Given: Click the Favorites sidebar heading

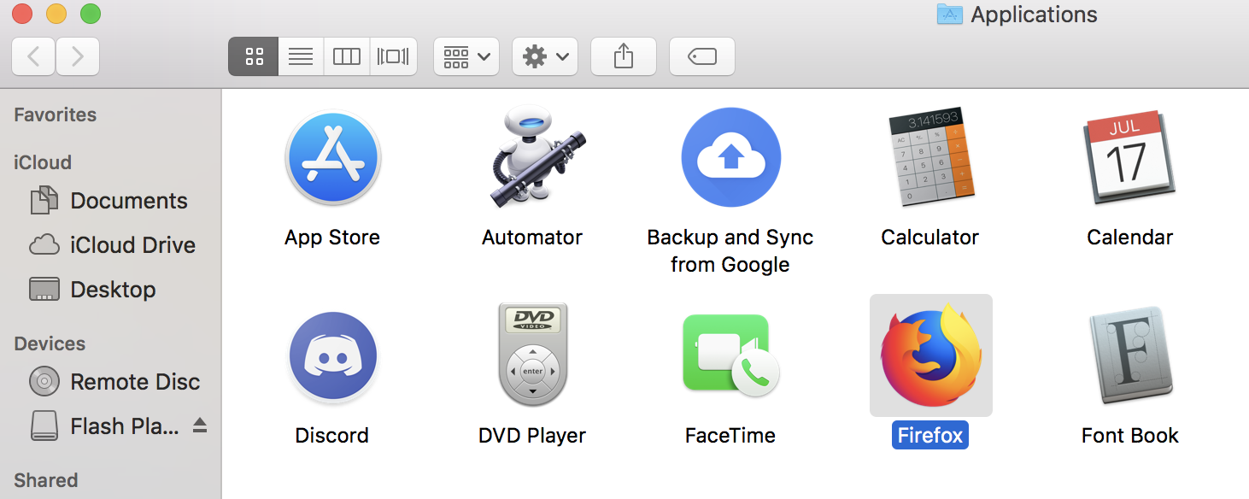Looking at the screenshot, I should pyautogui.click(x=56, y=114).
